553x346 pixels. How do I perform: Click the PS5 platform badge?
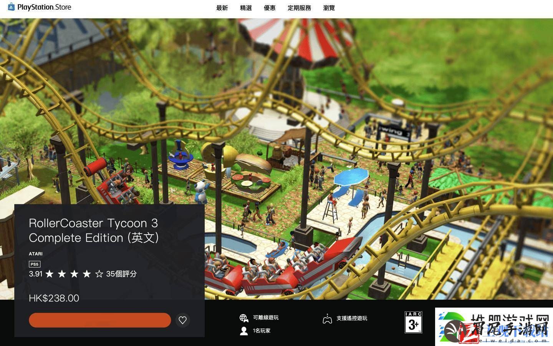pyautogui.click(x=35, y=264)
